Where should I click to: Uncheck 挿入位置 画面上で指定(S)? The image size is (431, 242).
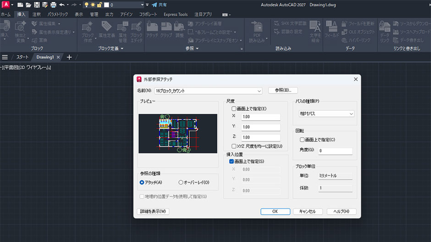(x=232, y=161)
